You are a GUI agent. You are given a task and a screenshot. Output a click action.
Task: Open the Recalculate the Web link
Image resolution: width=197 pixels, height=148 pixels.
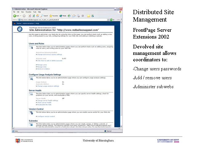[x=44, y=105]
